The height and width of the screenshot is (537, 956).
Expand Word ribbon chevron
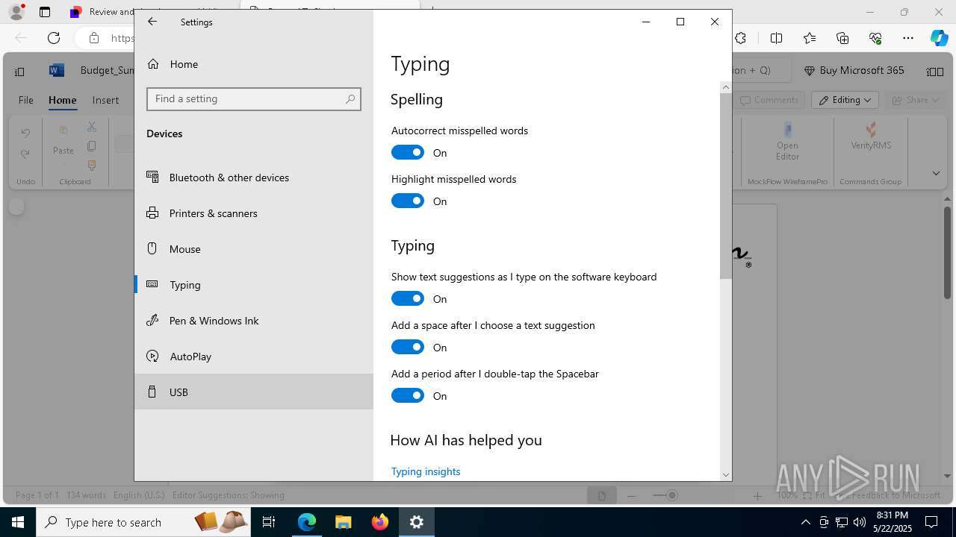tap(936, 173)
